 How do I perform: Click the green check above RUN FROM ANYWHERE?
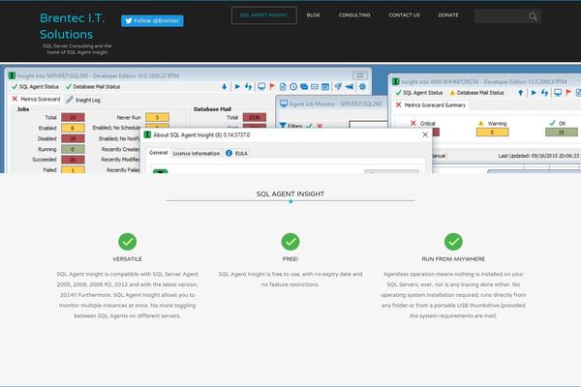click(453, 242)
